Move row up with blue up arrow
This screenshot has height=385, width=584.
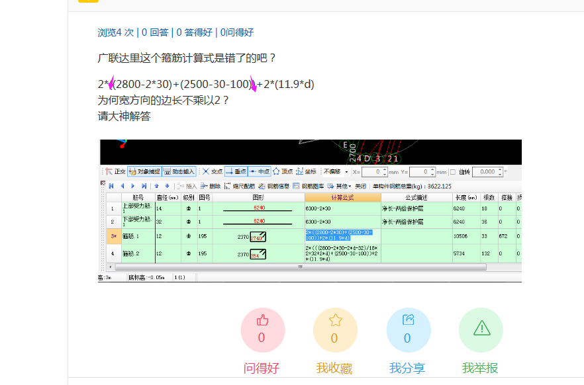click(x=156, y=186)
